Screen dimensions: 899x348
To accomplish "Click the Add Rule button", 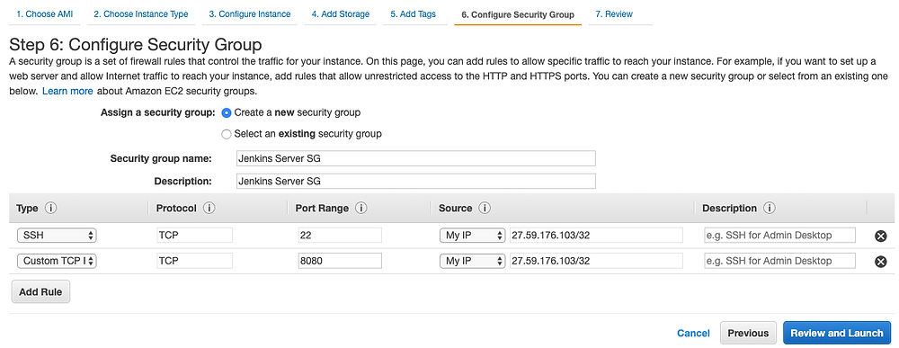I will click(x=40, y=292).
